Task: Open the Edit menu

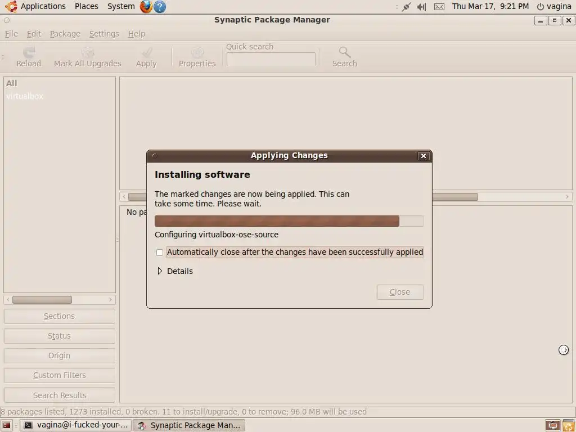Action: 34,34
